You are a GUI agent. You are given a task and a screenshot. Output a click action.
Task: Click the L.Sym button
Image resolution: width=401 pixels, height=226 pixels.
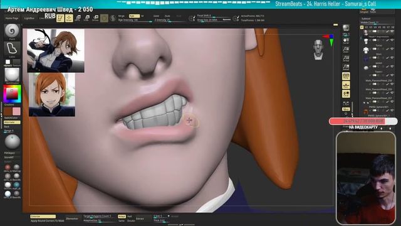(346, 103)
